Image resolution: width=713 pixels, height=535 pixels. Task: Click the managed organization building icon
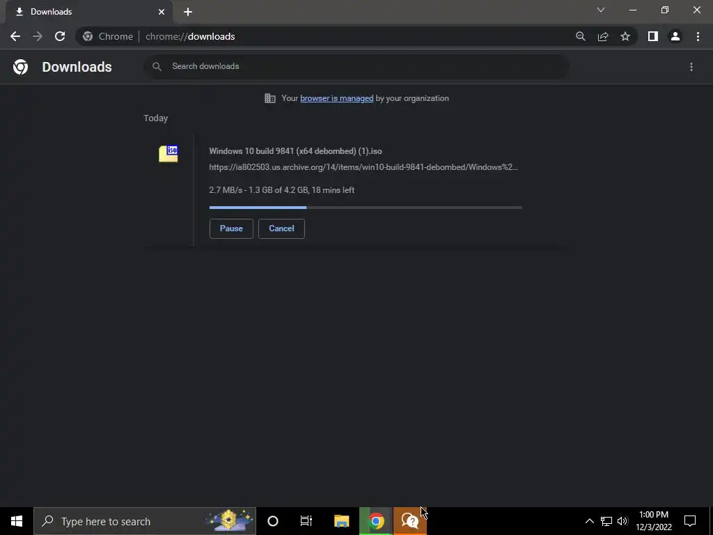269,98
